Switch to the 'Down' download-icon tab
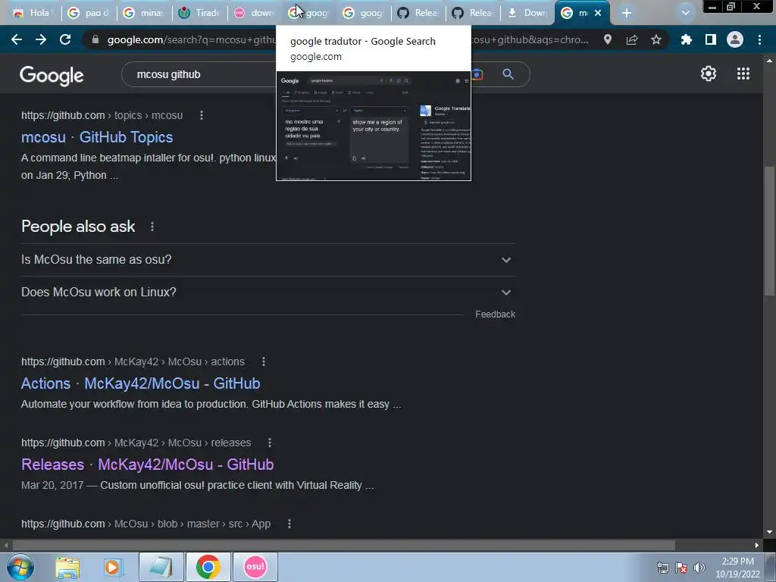Viewport: 776px width, 582px height. coord(527,13)
